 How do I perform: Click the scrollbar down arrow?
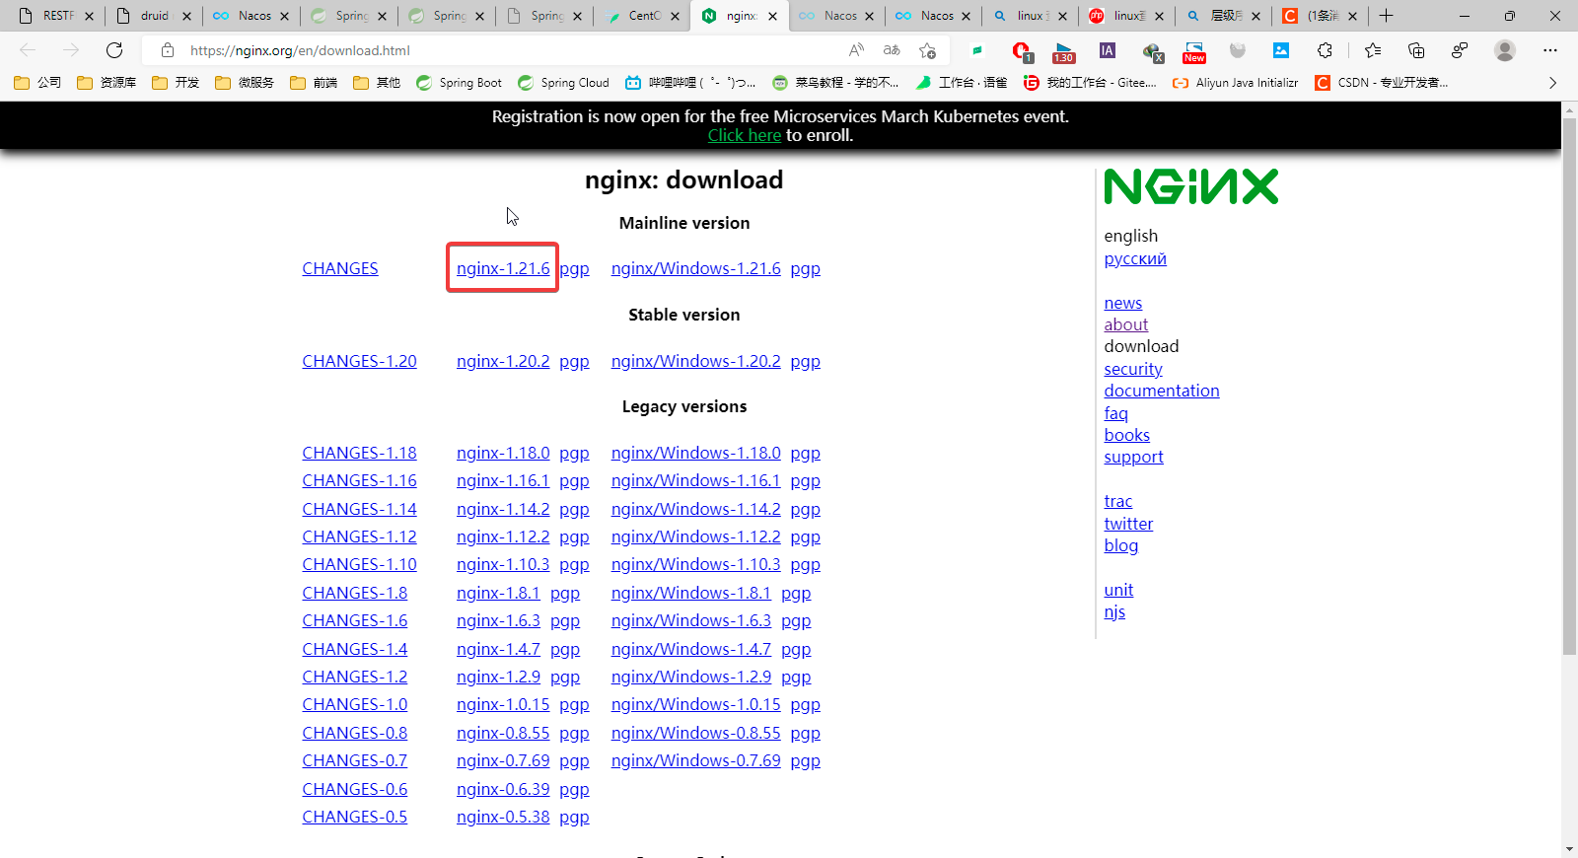(1569, 848)
